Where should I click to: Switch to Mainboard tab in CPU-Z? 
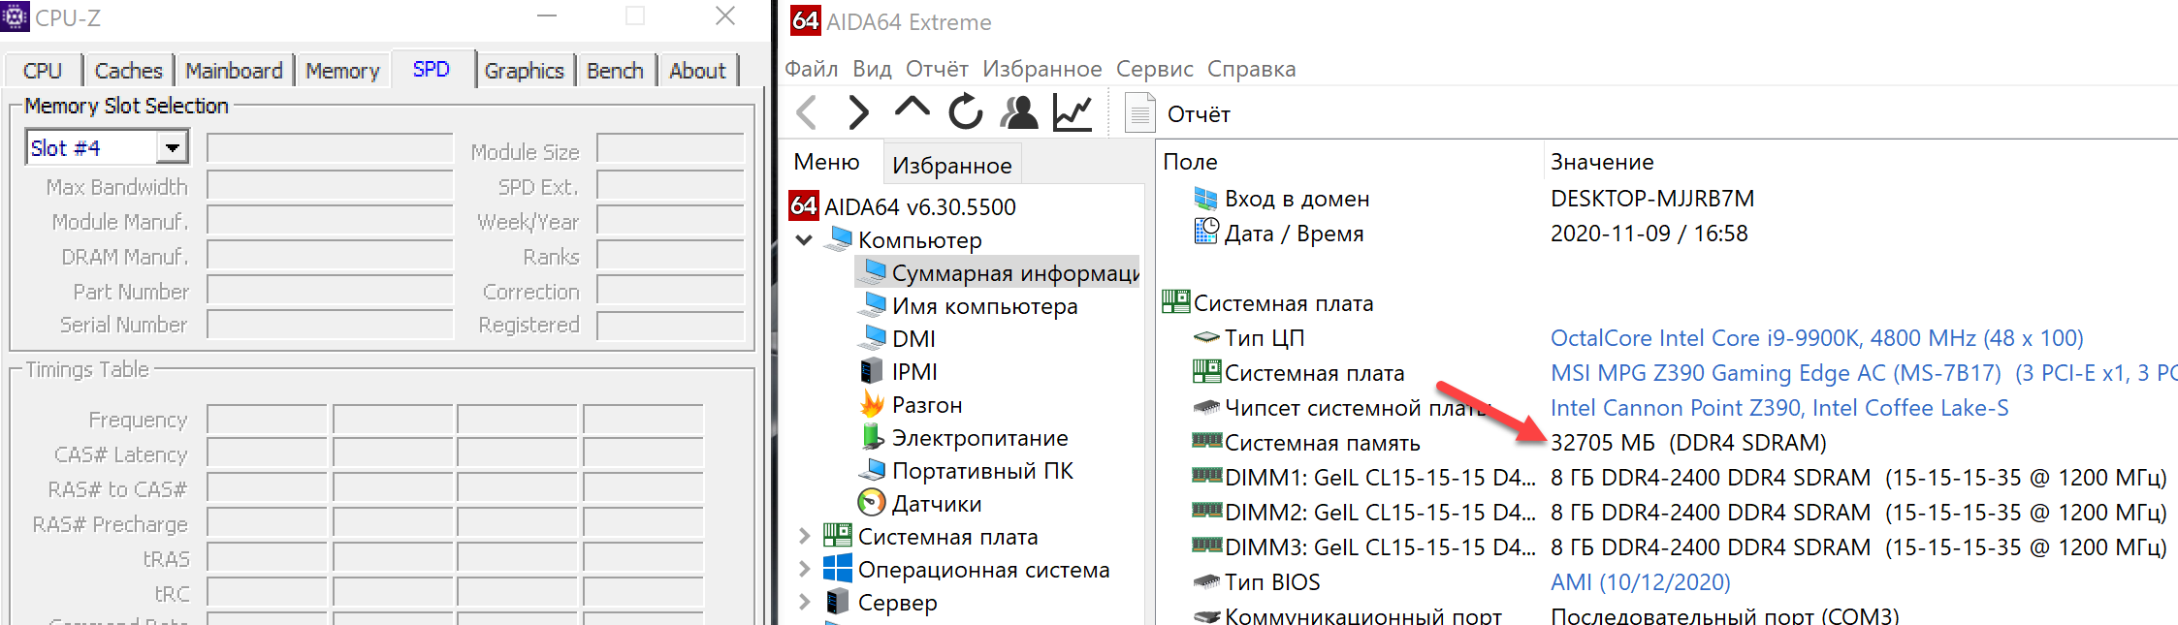point(234,71)
